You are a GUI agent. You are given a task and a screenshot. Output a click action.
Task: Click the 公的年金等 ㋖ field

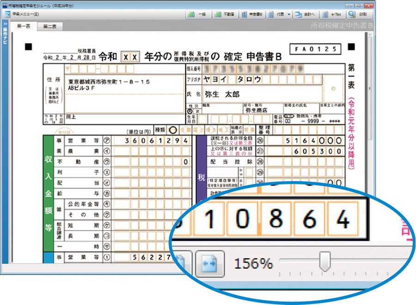(x=152, y=204)
